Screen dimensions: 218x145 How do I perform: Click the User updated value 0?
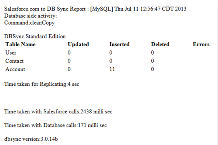click(x=69, y=53)
